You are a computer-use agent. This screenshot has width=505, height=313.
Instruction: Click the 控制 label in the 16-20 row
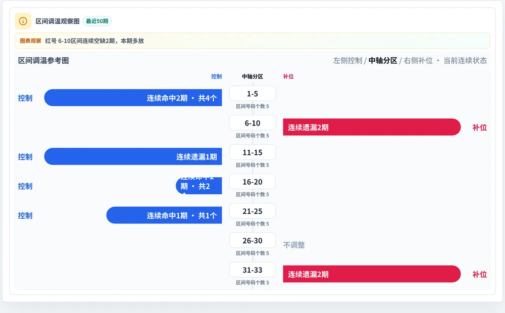pyautogui.click(x=25, y=186)
